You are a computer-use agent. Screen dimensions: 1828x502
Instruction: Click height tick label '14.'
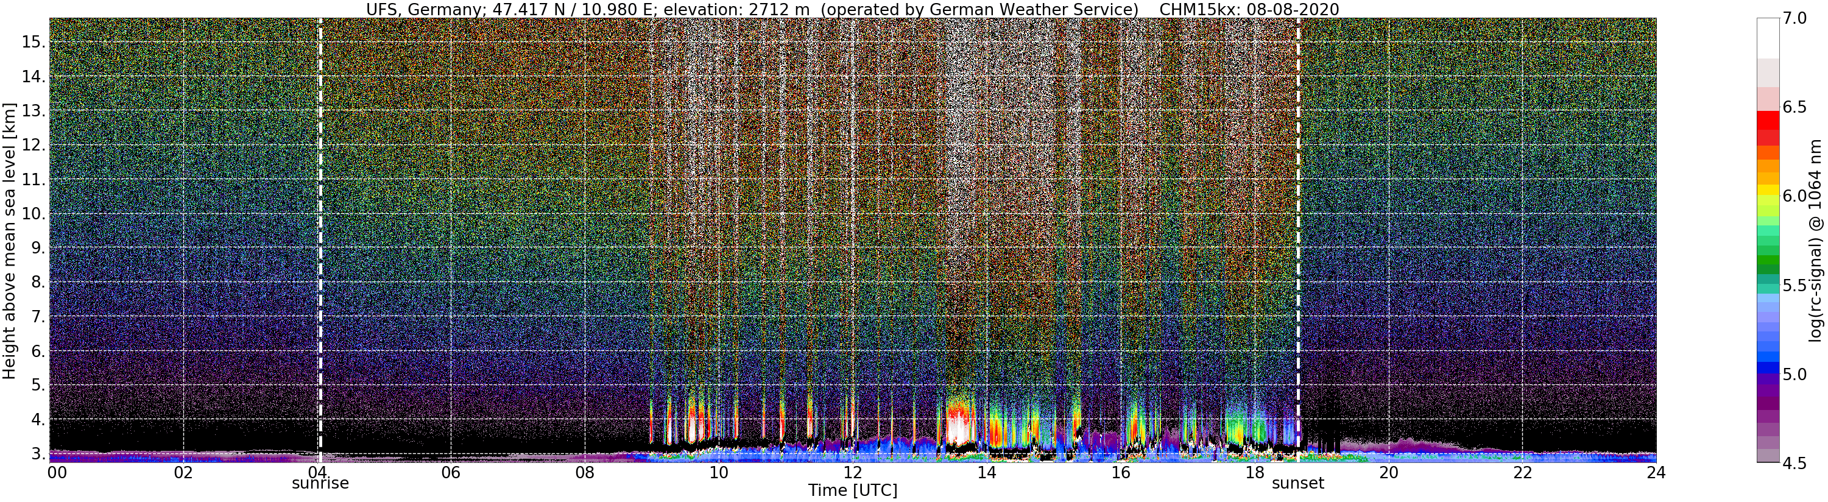(x=33, y=77)
